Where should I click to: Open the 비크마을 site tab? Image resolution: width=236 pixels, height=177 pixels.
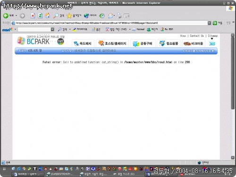(194, 43)
